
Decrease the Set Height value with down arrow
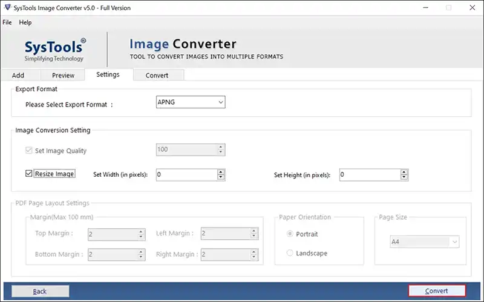pos(404,177)
